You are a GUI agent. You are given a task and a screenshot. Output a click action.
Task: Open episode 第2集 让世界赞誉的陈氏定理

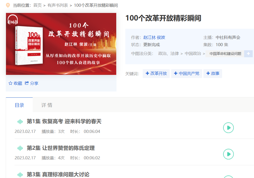(61, 148)
